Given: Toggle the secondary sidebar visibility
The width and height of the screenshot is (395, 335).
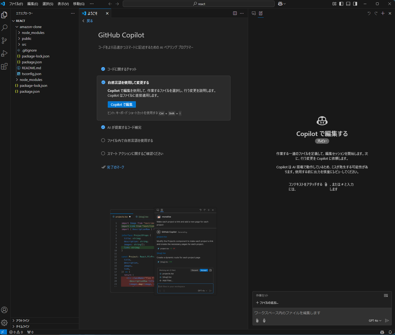Looking at the screenshot, I should coord(355,4).
